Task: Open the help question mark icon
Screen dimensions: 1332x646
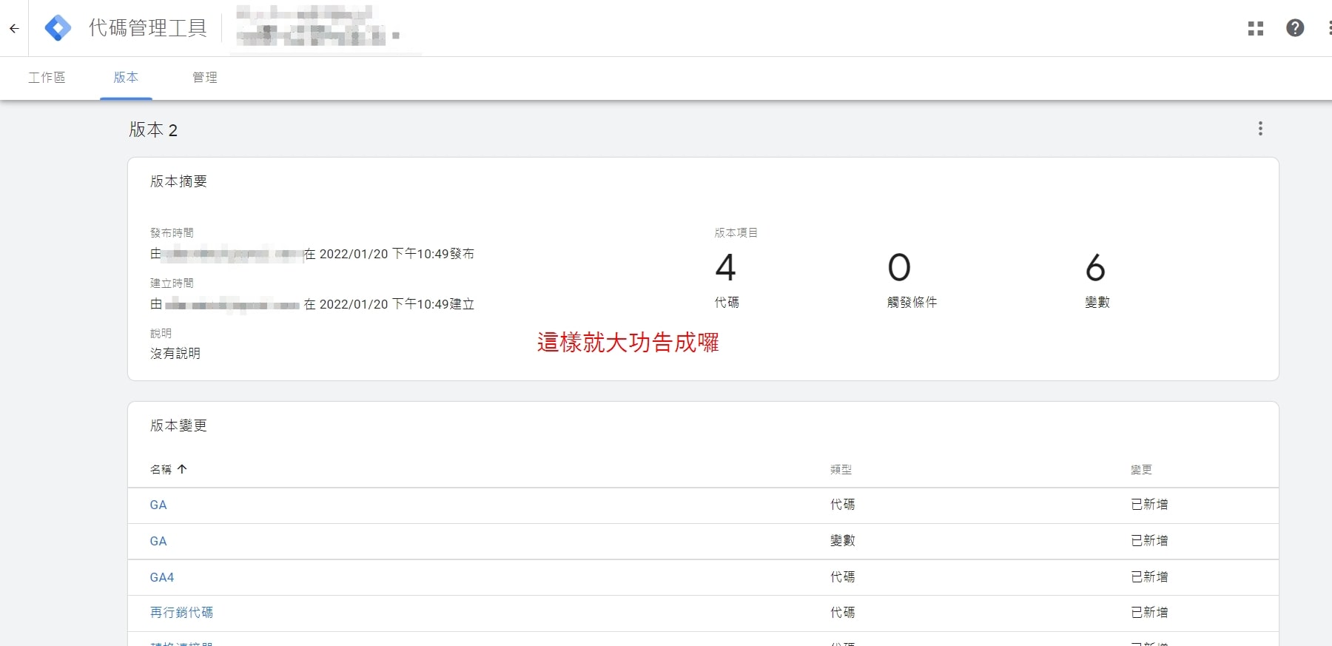Action: click(x=1295, y=28)
